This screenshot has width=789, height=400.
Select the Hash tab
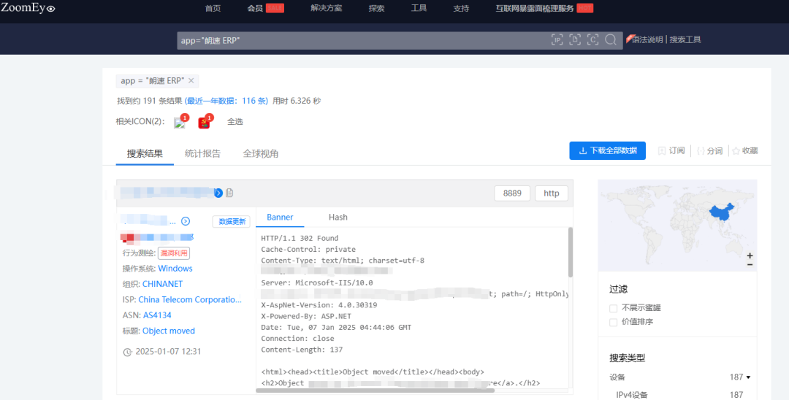coord(338,217)
